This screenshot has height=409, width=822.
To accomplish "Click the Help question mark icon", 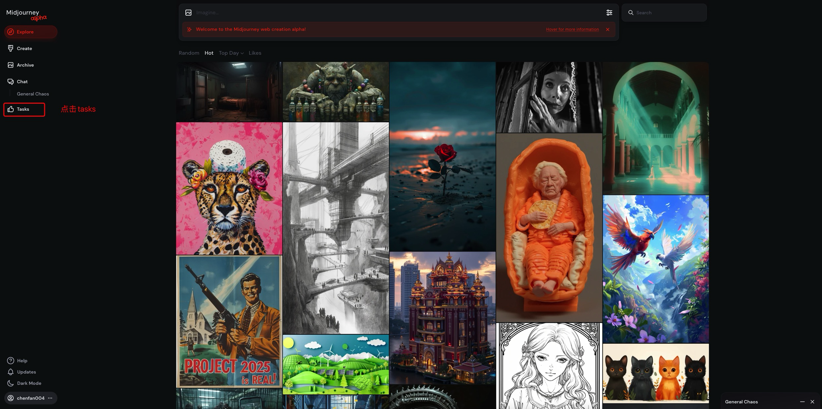I will tap(11, 361).
